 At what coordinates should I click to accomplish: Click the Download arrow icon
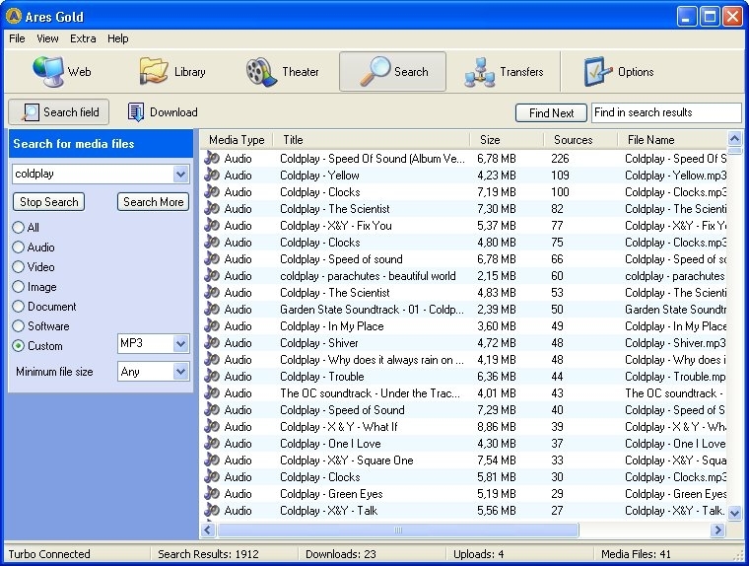(x=136, y=112)
